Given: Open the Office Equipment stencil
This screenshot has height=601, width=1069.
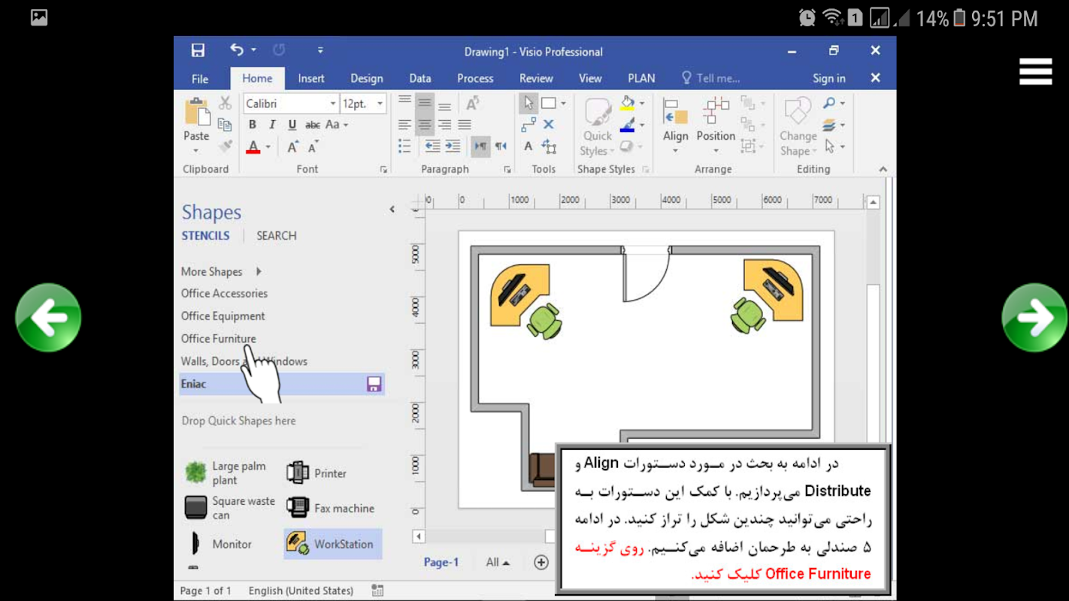Looking at the screenshot, I should coord(223,316).
